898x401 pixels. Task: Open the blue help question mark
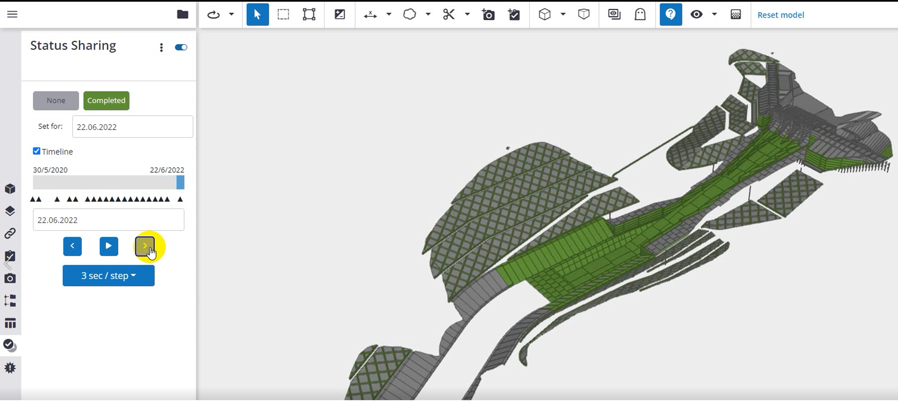671,15
